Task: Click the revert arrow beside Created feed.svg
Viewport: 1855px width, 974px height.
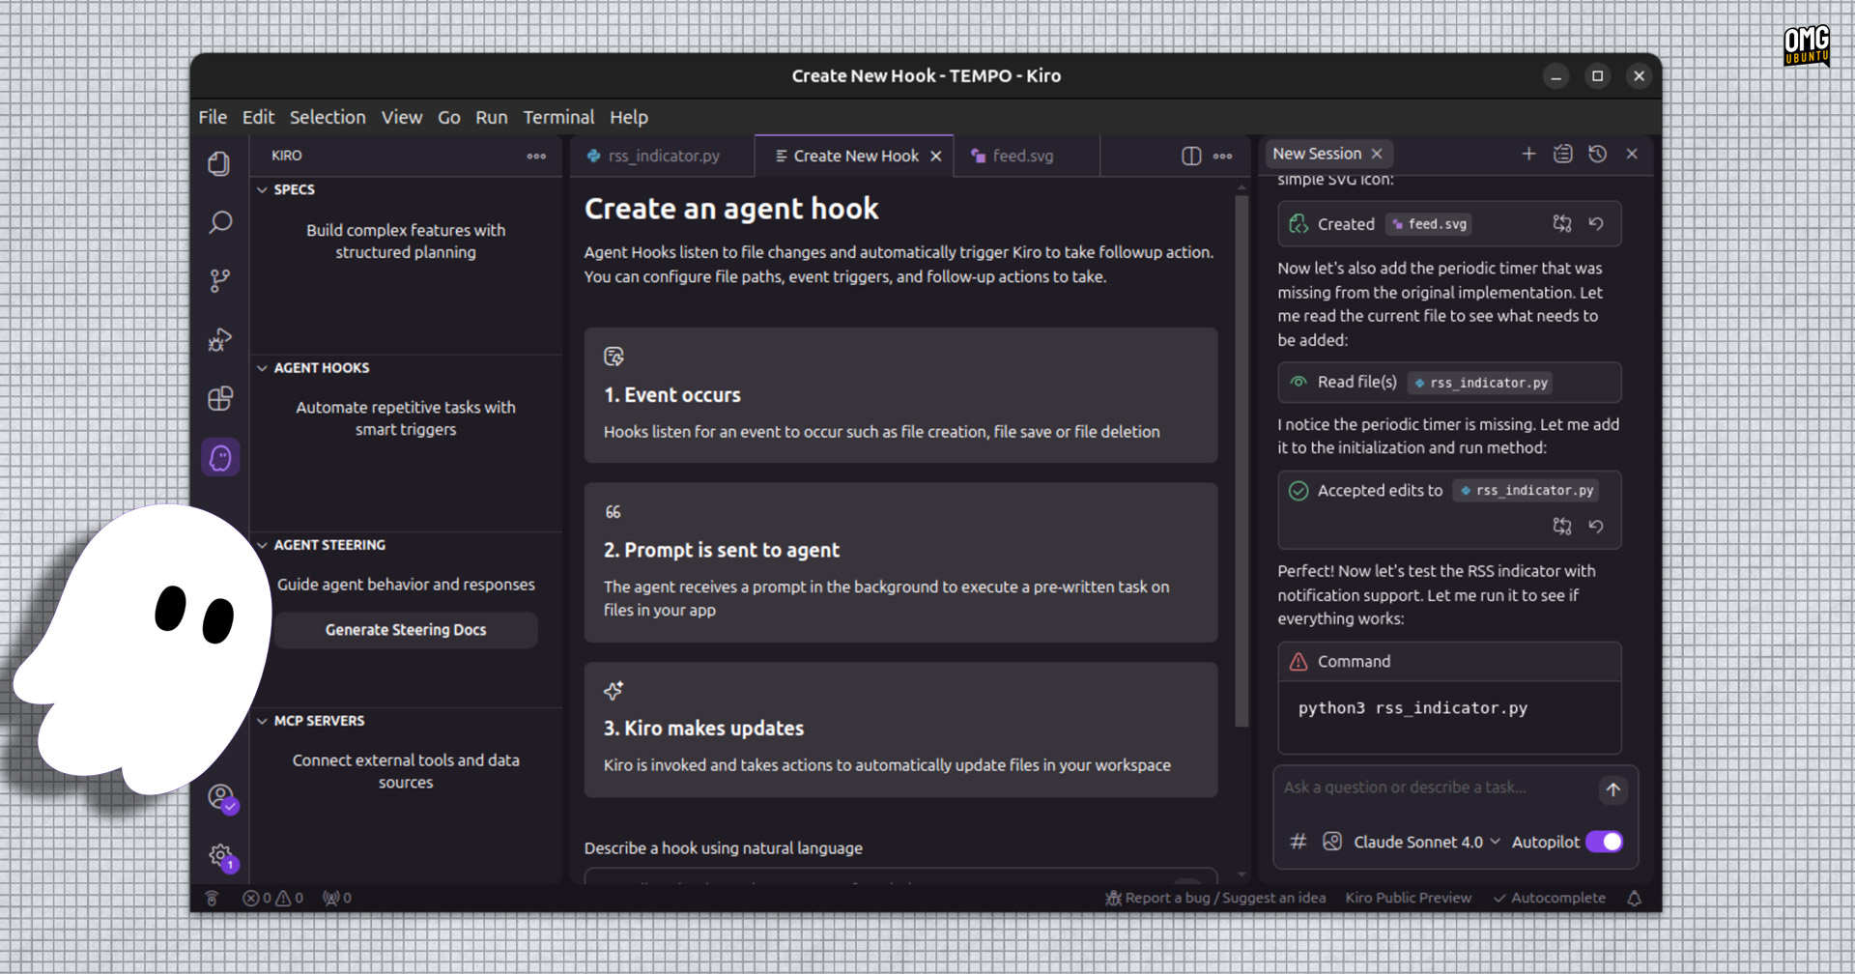Action: (1596, 224)
